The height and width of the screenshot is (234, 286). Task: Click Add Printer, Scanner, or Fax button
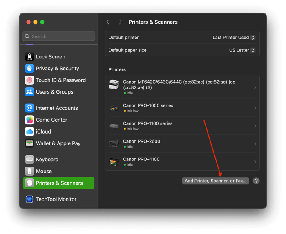click(x=216, y=181)
